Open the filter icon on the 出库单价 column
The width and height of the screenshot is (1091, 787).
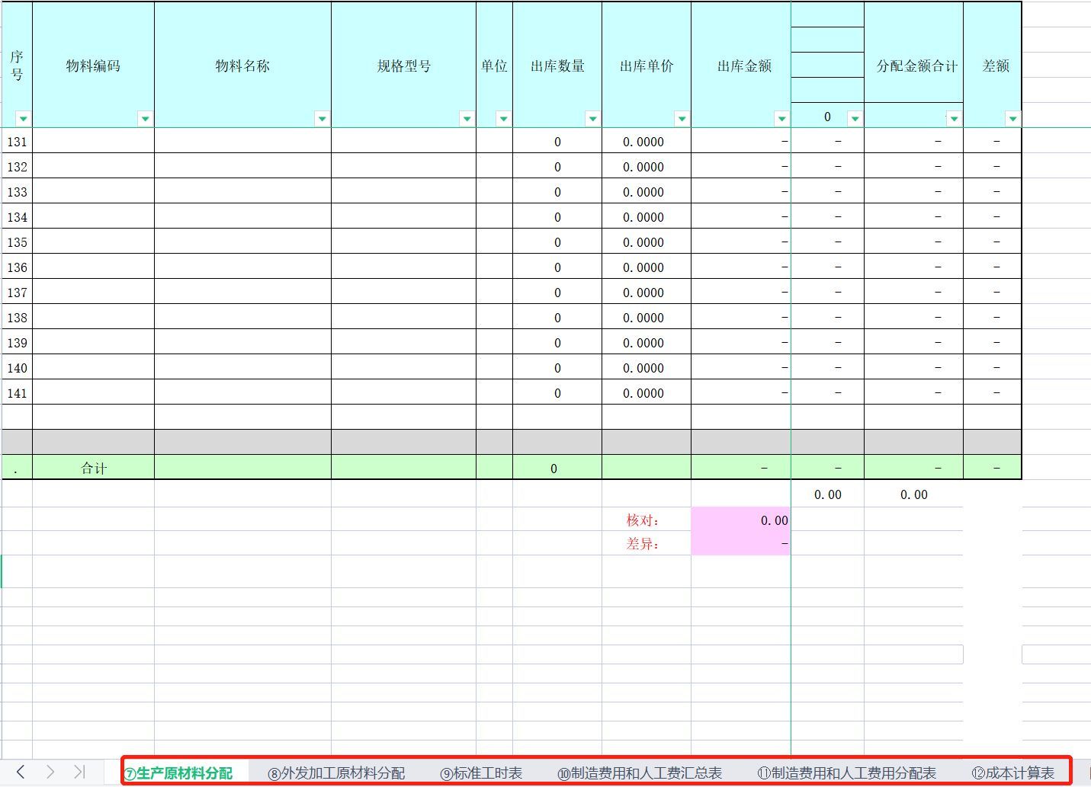(682, 118)
